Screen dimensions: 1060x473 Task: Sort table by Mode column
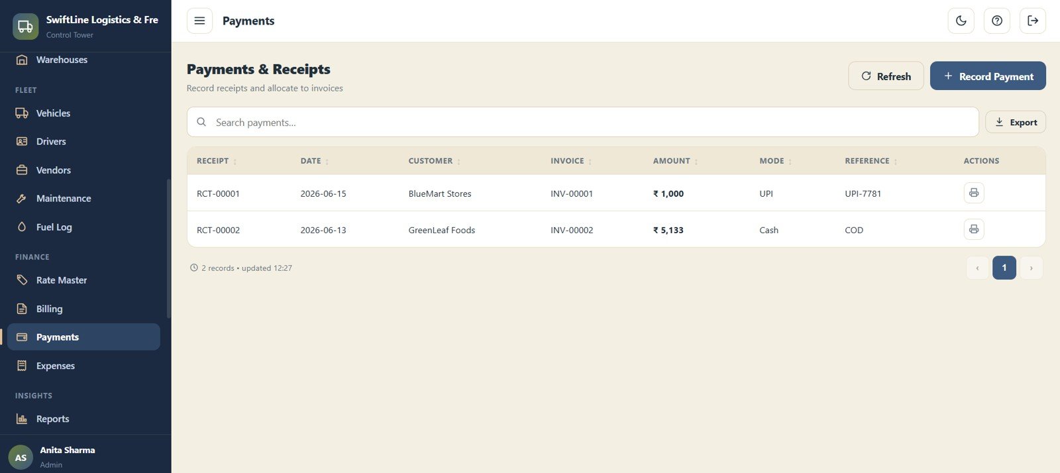coord(776,161)
